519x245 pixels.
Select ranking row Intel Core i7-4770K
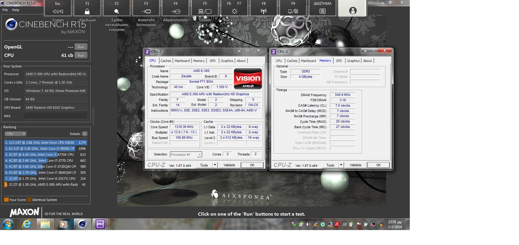[x=46, y=155]
